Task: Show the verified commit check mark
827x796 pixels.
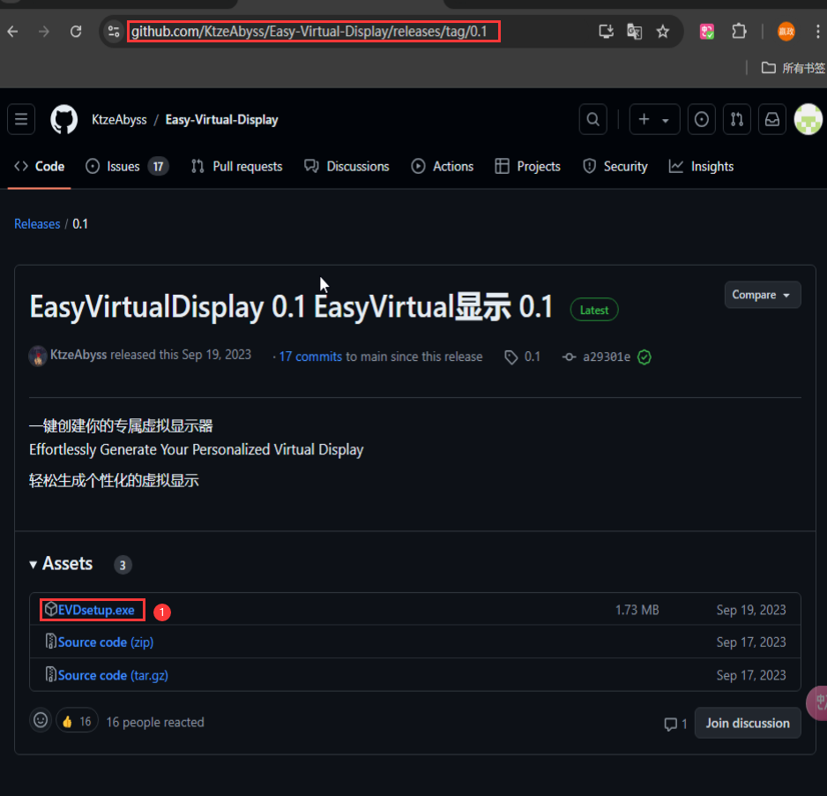Action: click(x=644, y=357)
